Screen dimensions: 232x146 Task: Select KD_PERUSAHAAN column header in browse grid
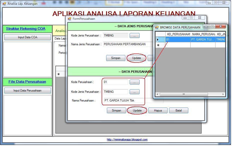pyautogui.click(x=178, y=34)
